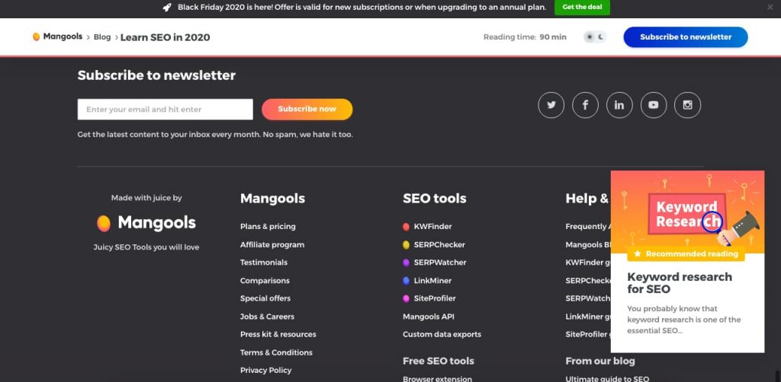Open SiteProfiler tool link
The width and height of the screenshot is (781, 382).
(434, 298)
